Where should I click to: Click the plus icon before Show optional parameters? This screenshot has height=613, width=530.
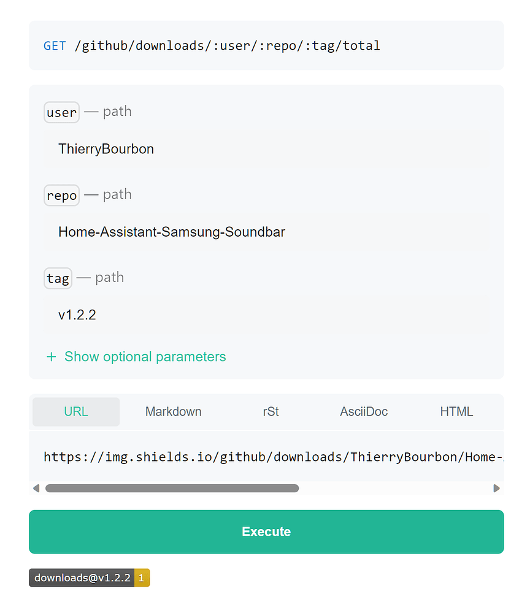pos(51,356)
